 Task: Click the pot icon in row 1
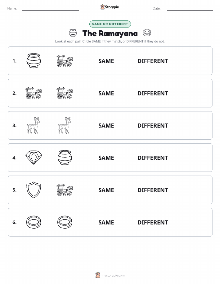(x=34, y=61)
